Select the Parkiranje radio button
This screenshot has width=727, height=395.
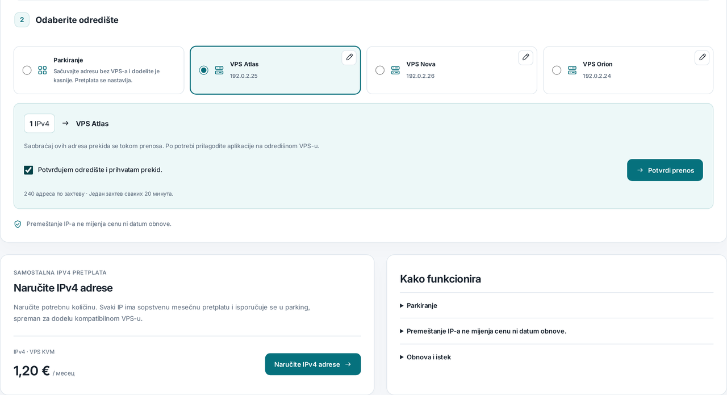coord(27,70)
